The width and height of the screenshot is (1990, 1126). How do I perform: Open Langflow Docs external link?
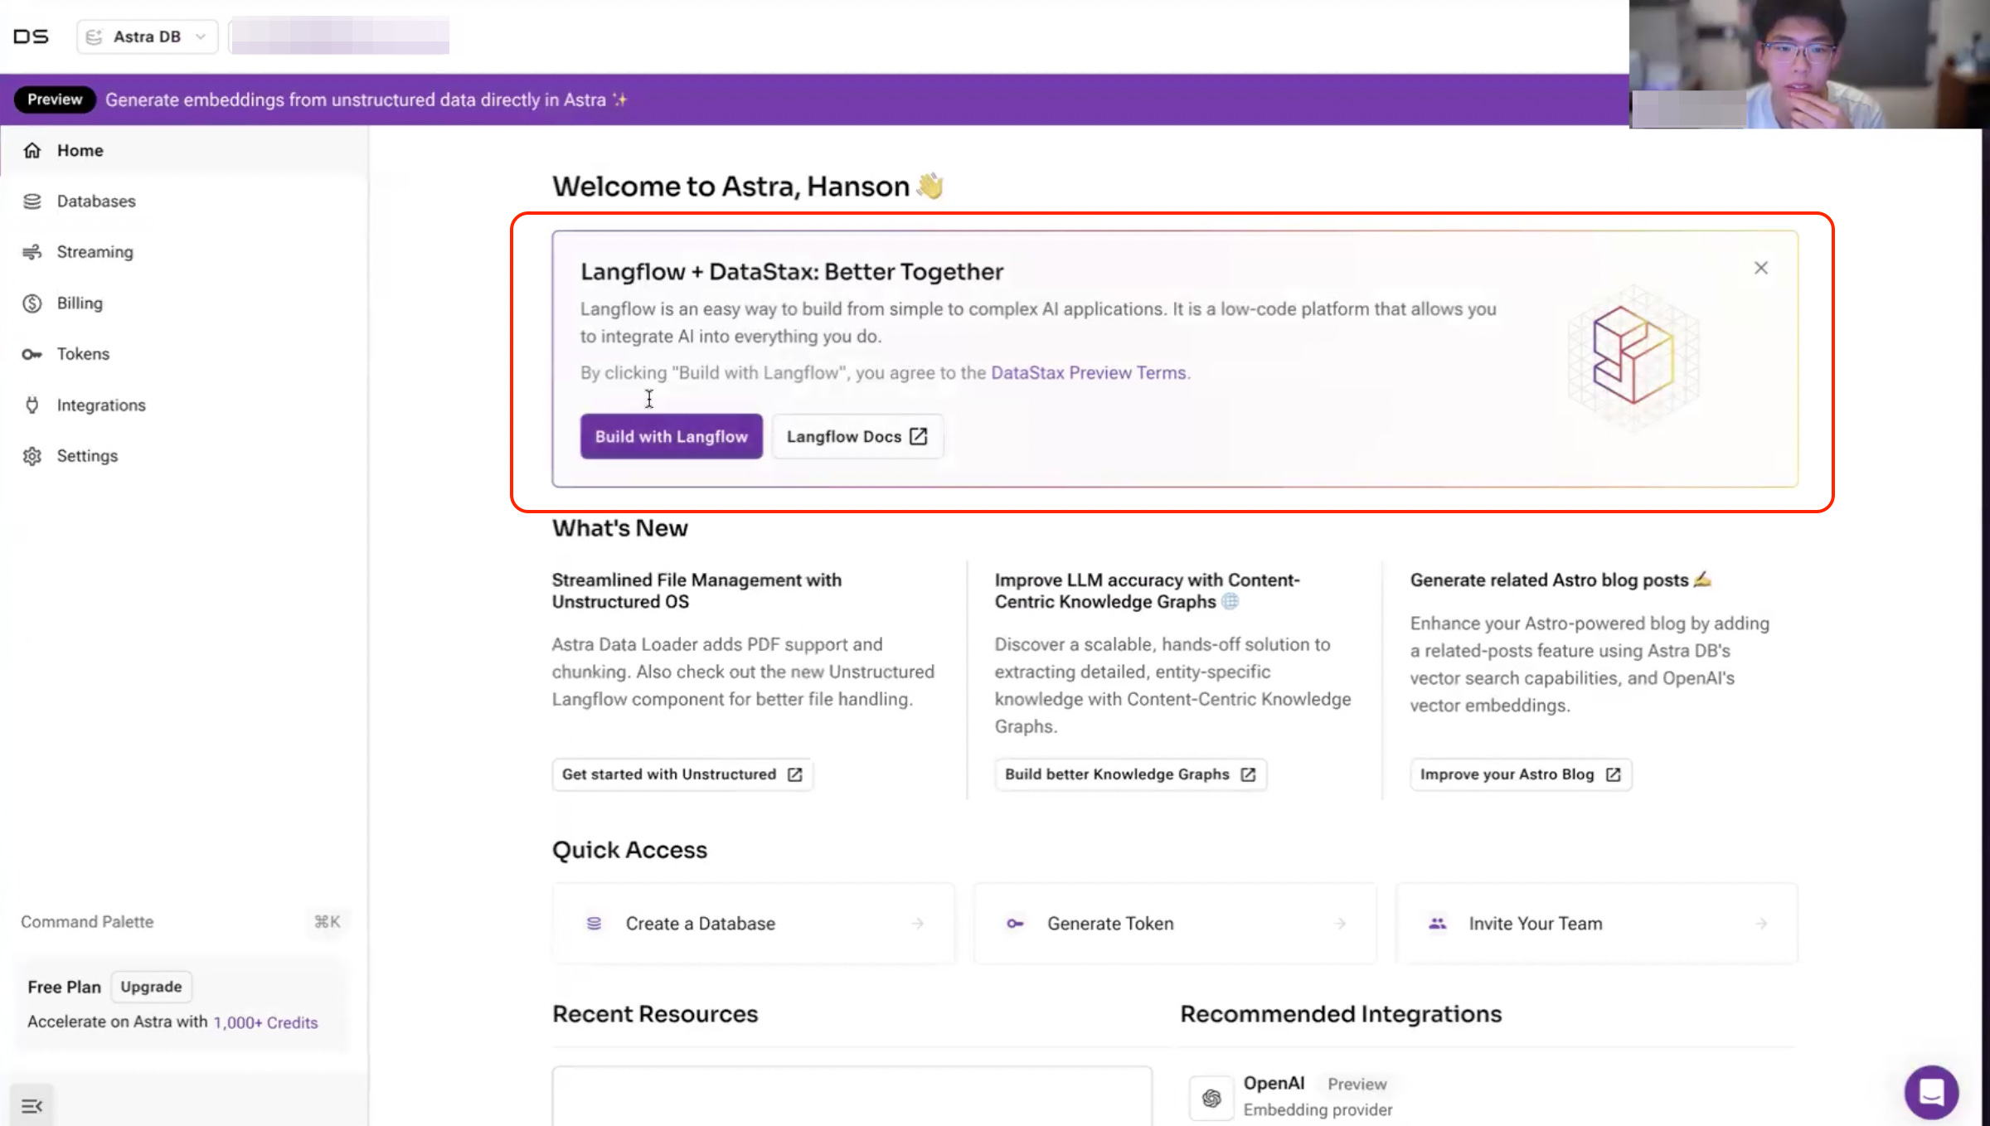(857, 436)
